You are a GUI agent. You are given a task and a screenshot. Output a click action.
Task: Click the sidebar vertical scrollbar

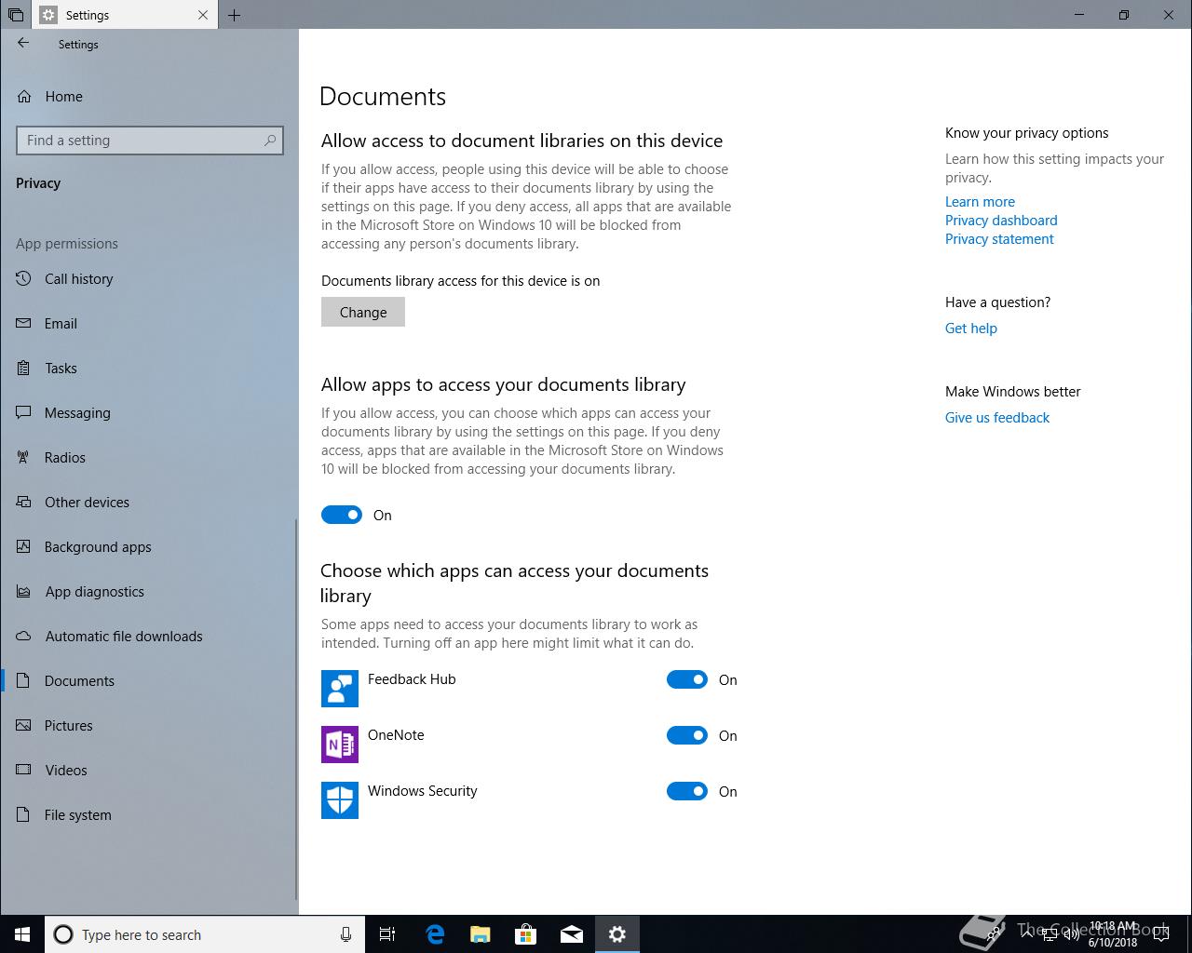[x=297, y=707]
